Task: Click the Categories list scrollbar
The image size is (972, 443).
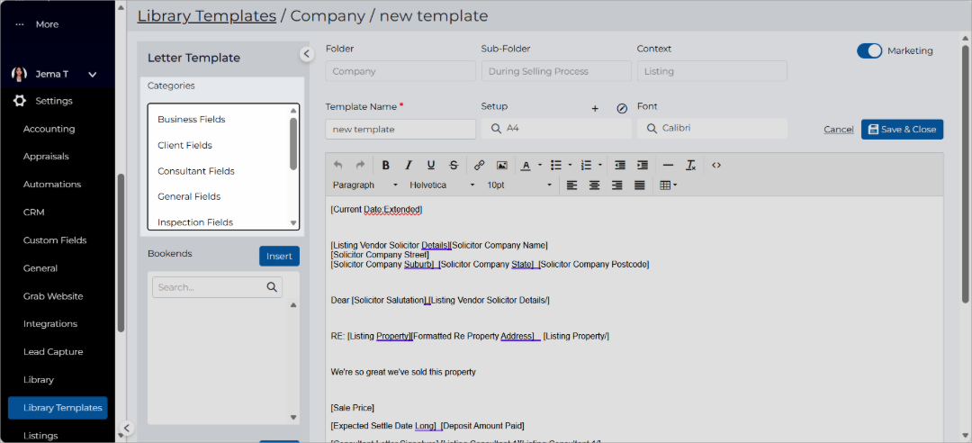Action: pos(293,143)
